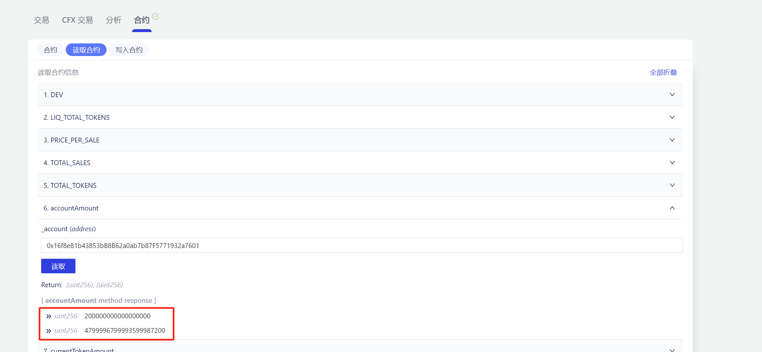Expand the currentTokenAmount chevron
The width and height of the screenshot is (762, 352).
(672, 350)
